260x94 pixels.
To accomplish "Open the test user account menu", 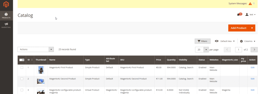I will coord(250,14).
